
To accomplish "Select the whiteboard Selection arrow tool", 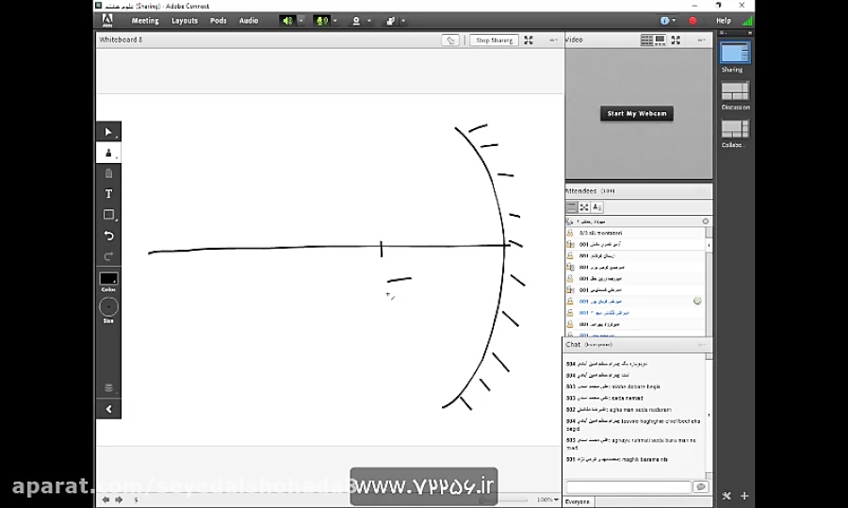I will 108,132.
